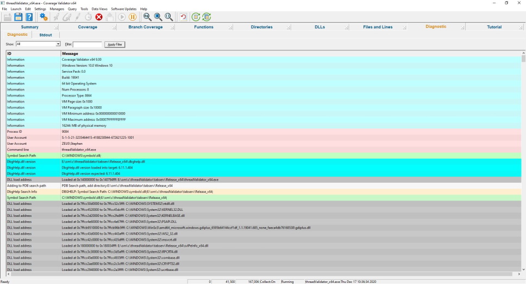Open a session with the folder icon
Viewport: 526px width, 284px height.
(x=8, y=17)
